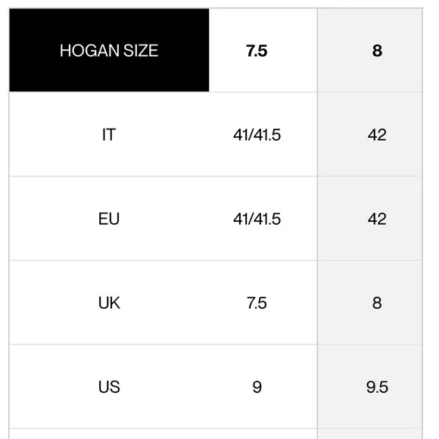Click the IT 42 cell
The width and height of the screenshot is (439, 439).
377,135
